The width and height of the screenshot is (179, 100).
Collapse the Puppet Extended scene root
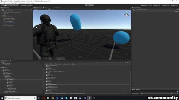point(1,11)
